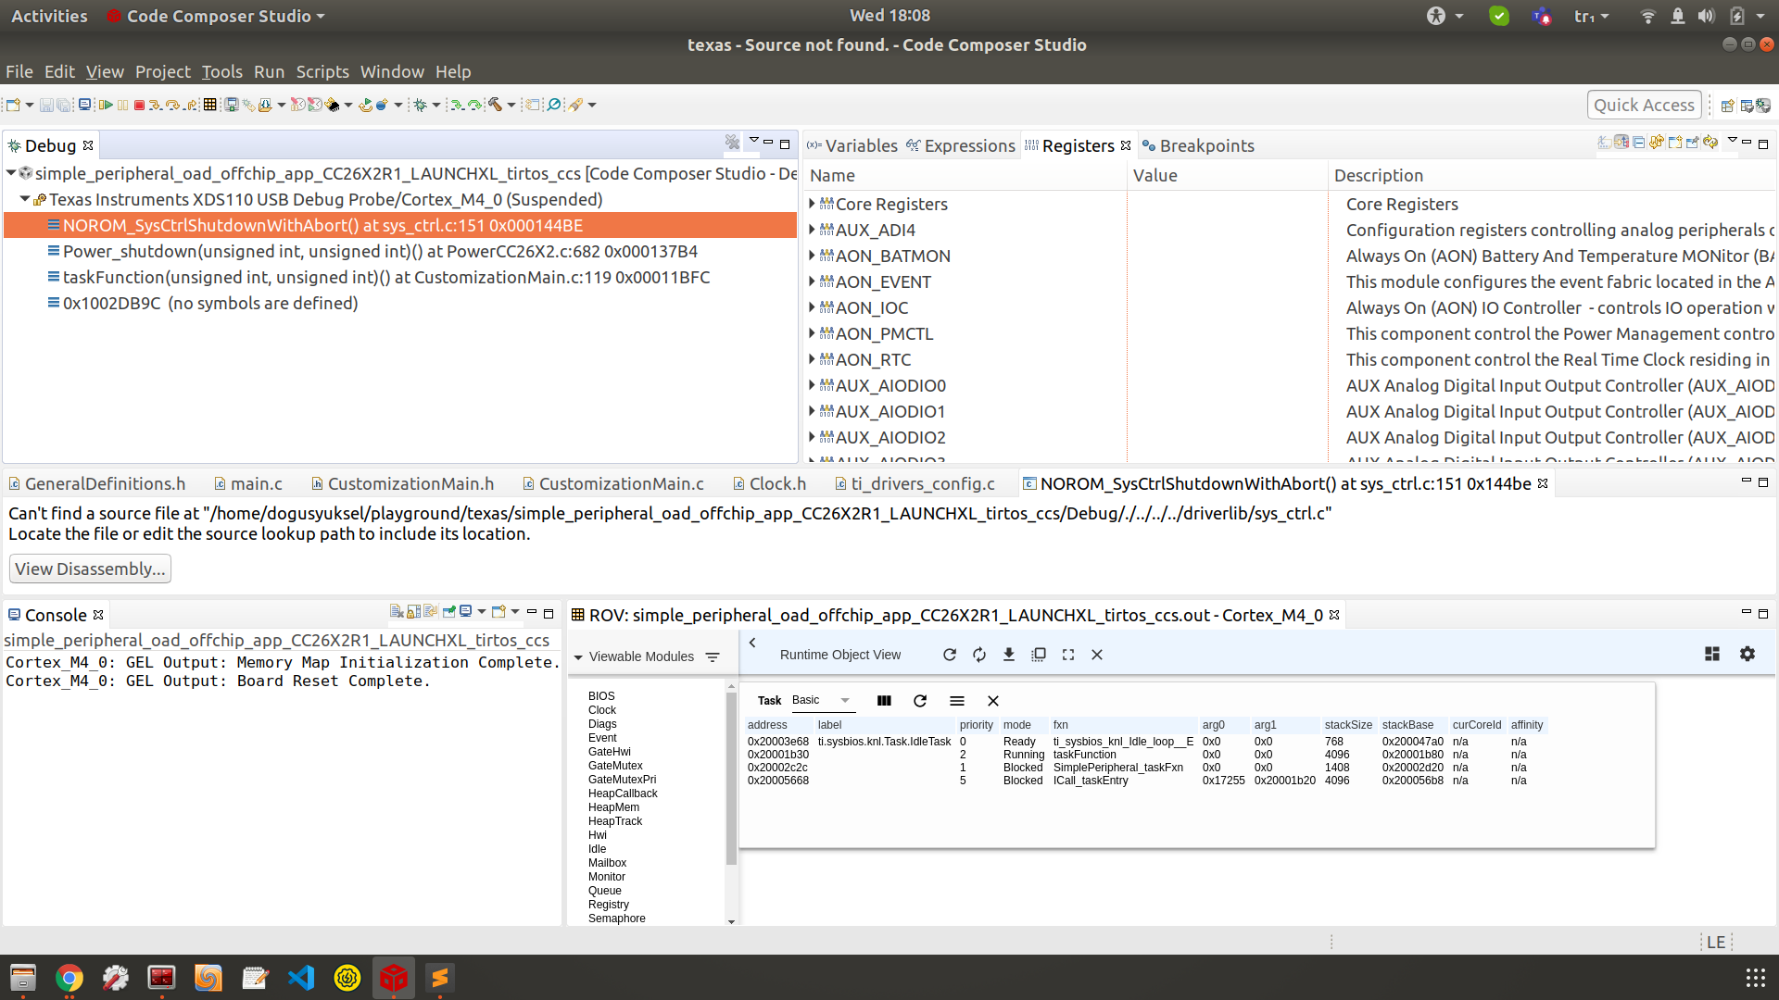Enter ROV fullscreen mode
This screenshot has width=1779, height=1000.
point(1068,655)
